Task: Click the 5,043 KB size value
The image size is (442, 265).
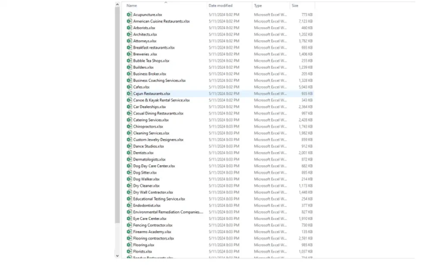Action: (x=306, y=87)
